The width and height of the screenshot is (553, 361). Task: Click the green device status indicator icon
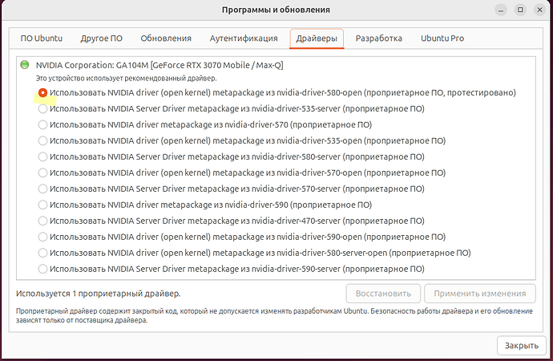[x=25, y=65]
